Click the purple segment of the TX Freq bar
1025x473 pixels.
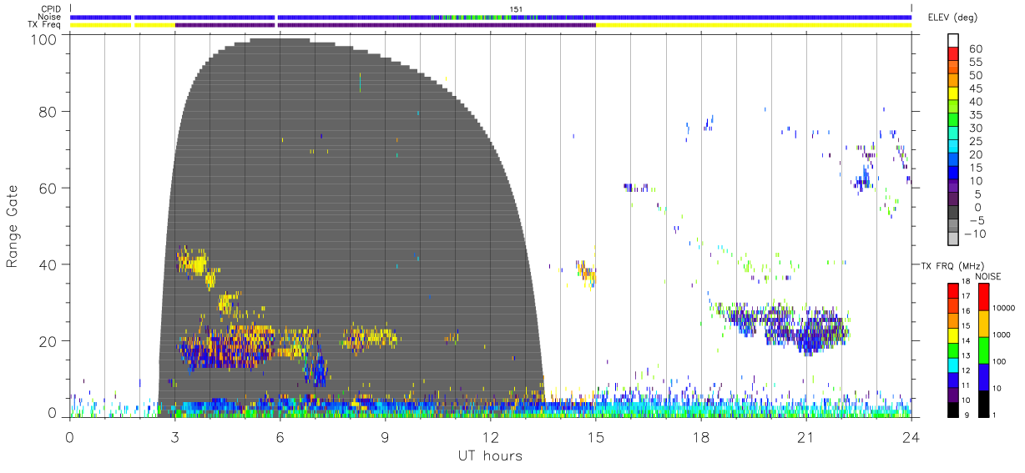[x=386, y=25]
